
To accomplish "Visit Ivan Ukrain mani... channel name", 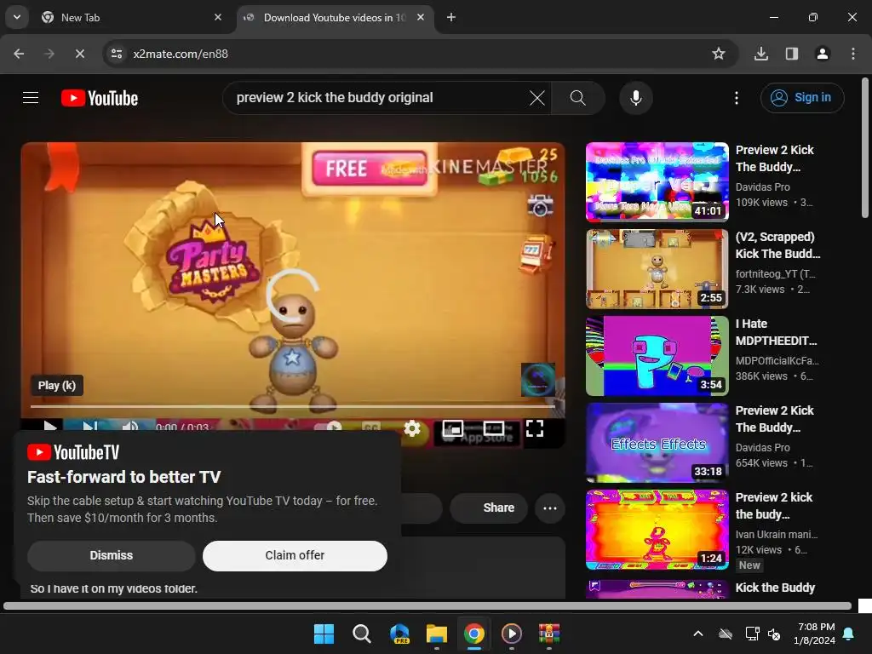I will tap(777, 535).
